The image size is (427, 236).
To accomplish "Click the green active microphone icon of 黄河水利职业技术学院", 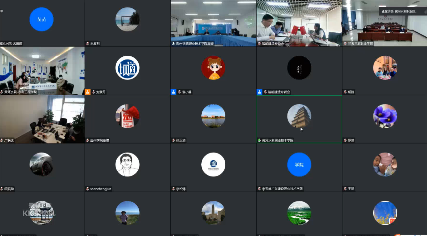I will [x=259, y=140].
